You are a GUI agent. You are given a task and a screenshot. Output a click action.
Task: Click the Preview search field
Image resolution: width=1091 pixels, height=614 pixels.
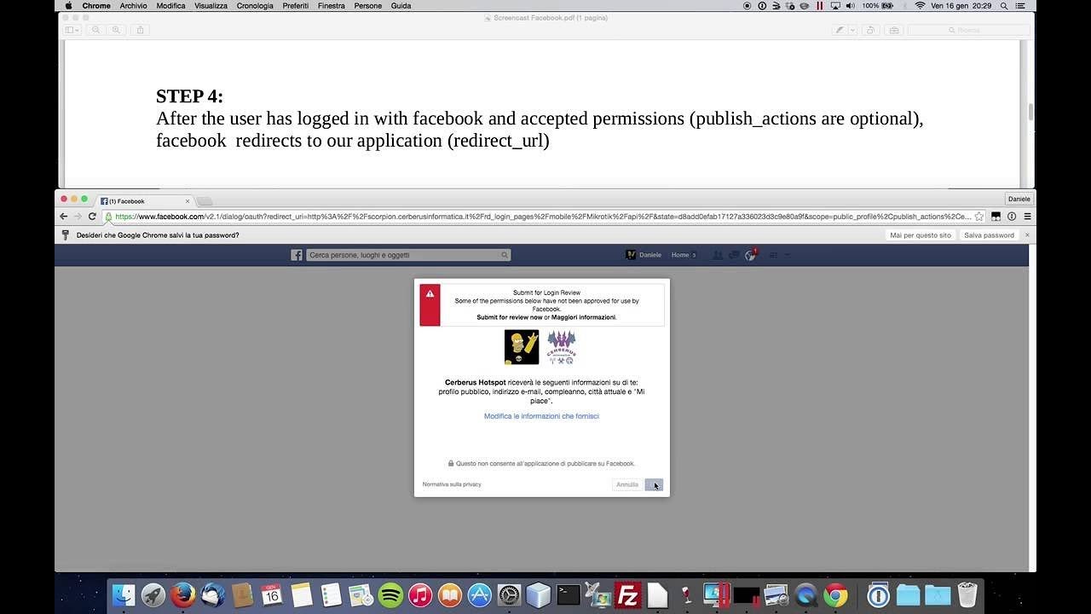[x=967, y=30]
